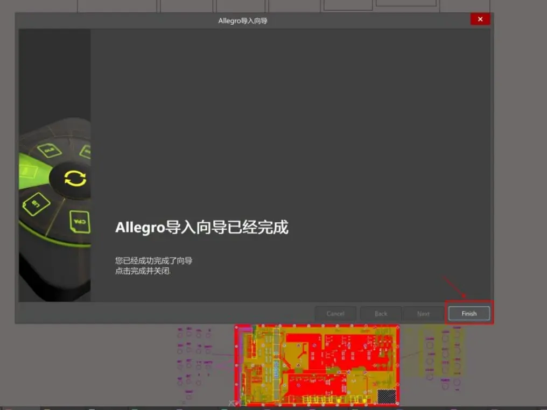Click the disabled Next button
Image resolution: width=547 pixels, height=410 pixels.
[423, 314]
